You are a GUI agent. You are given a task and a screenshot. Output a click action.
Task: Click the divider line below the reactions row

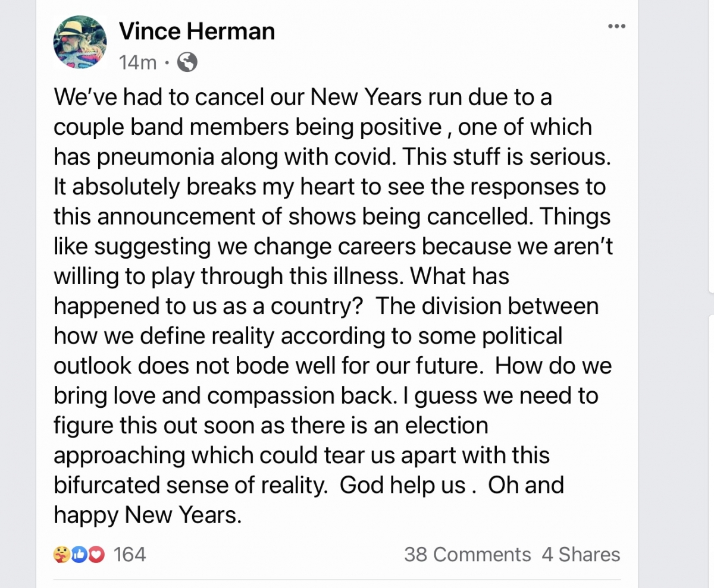click(337, 580)
